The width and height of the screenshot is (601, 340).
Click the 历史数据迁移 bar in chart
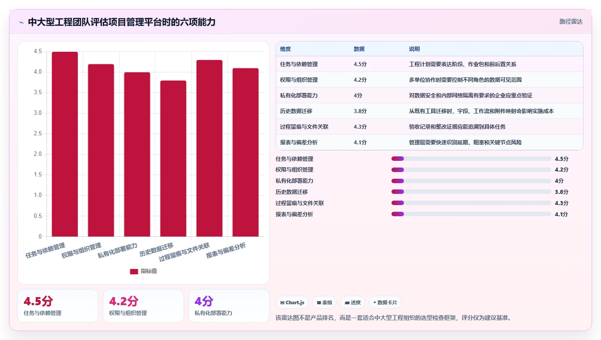coord(173,159)
